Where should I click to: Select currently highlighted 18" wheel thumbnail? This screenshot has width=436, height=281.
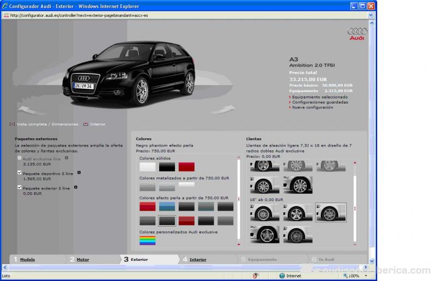(331, 212)
